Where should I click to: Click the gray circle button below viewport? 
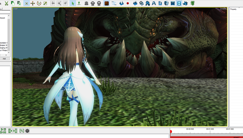27,131
